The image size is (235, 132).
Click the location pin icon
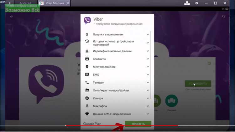point(87,67)
